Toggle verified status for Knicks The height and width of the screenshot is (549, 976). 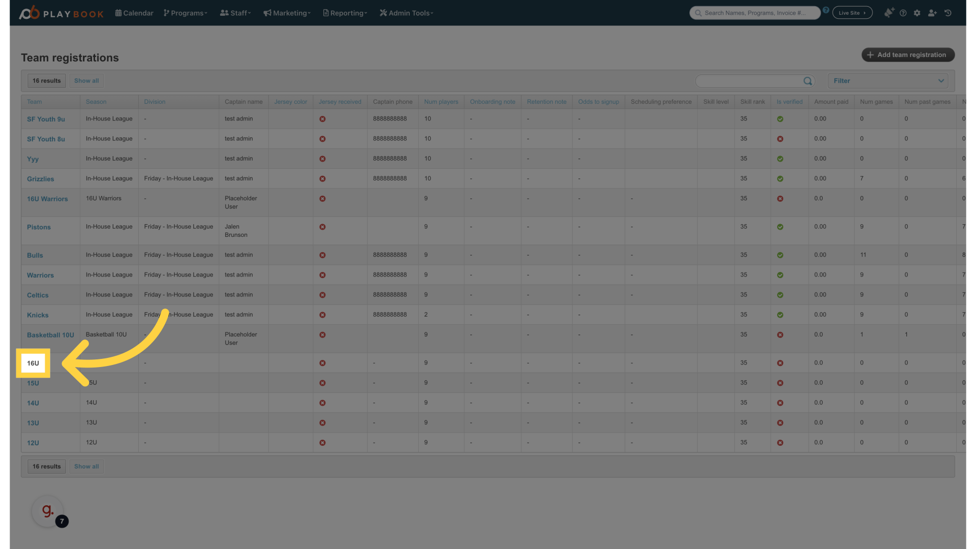[780, 315]
